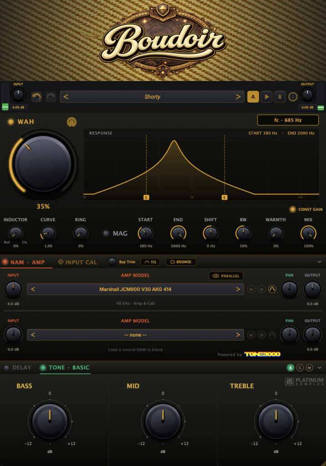The height and width of the screenshot is (466, 326).
Task: Select next amp after Marshall JCM800
Action: (238, 289)
